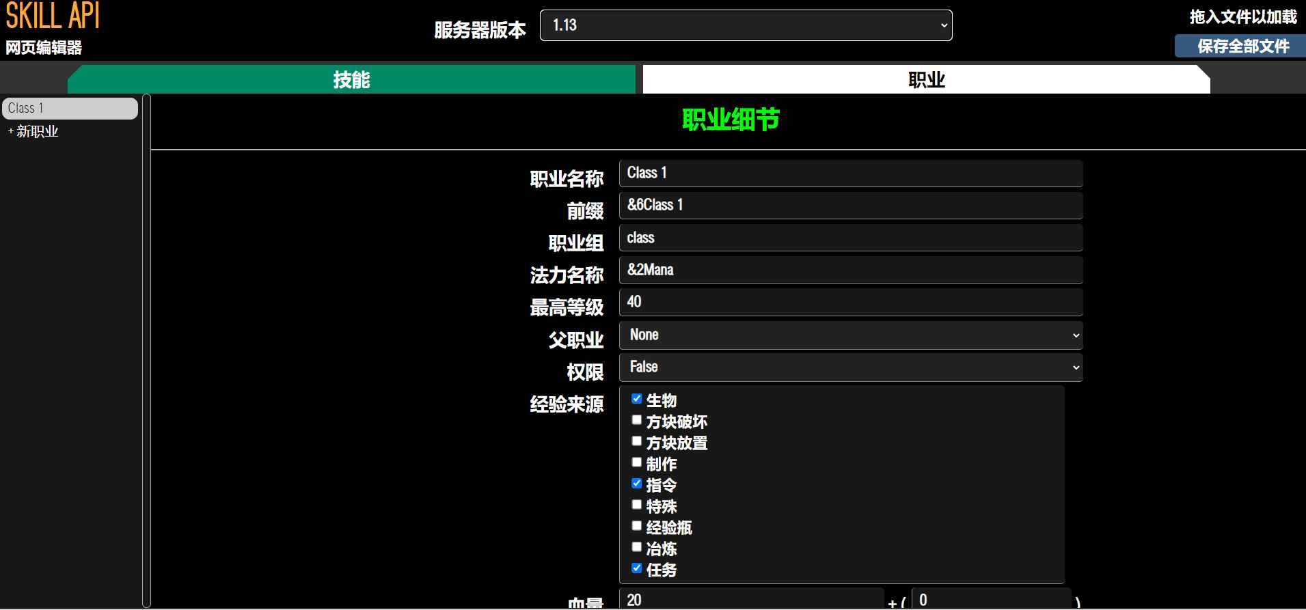Uncheck the 生物 checkbox
Screen dimensions: 1306x610
coord(637,399)
